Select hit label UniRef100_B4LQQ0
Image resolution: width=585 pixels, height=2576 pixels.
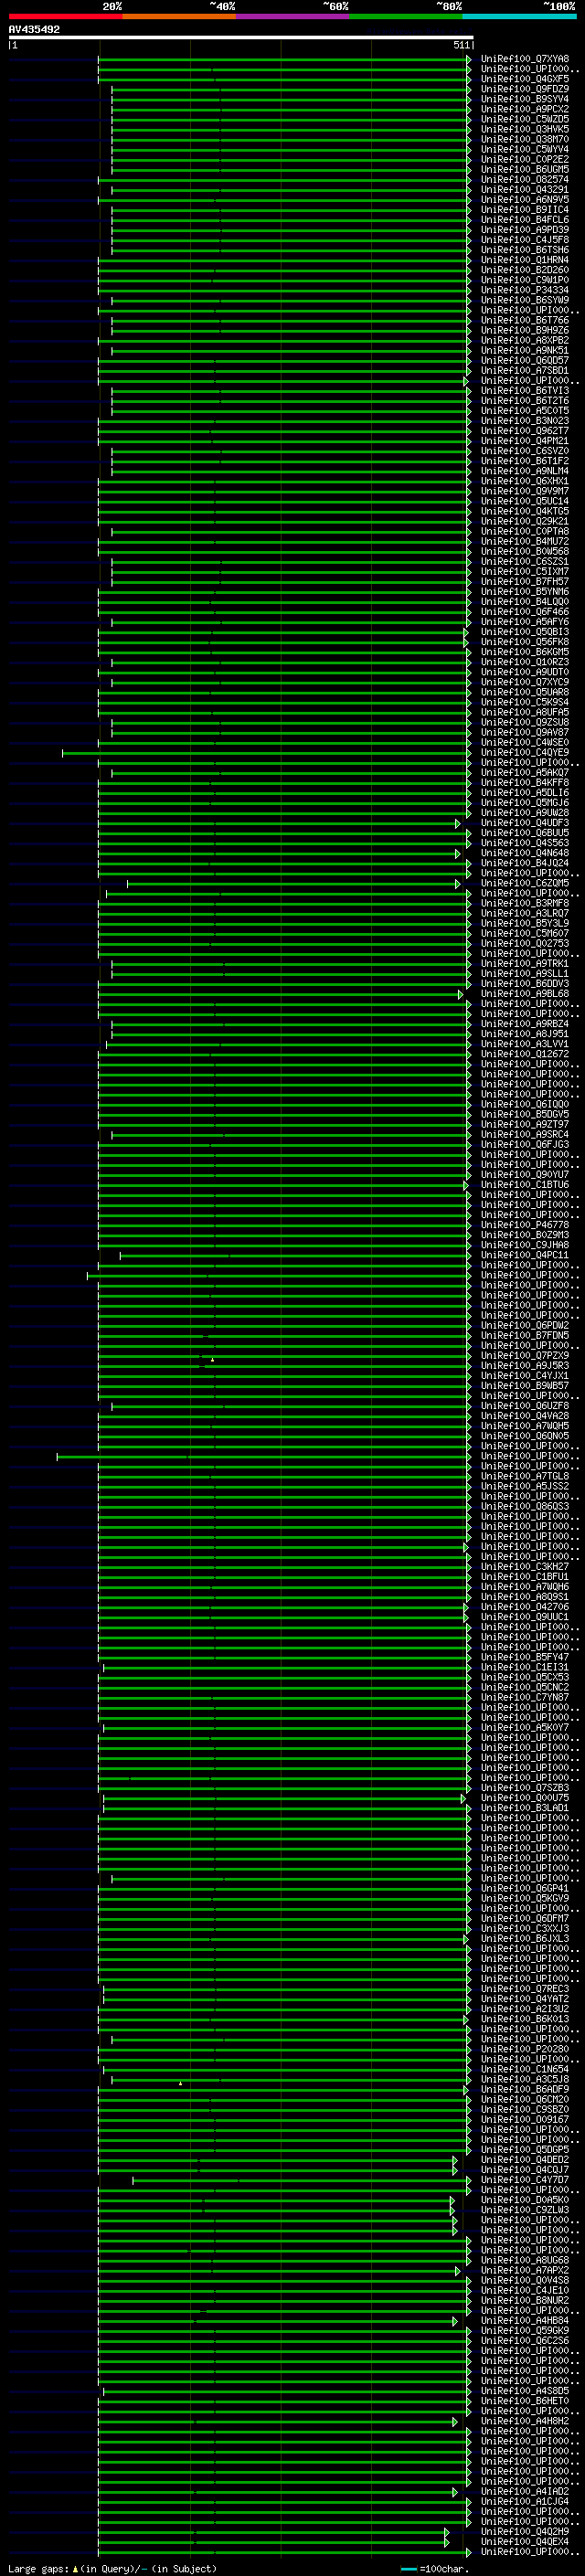tap(525, 602)
